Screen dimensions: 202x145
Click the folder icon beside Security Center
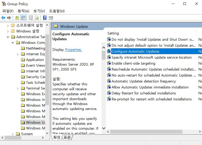point(23,77)
